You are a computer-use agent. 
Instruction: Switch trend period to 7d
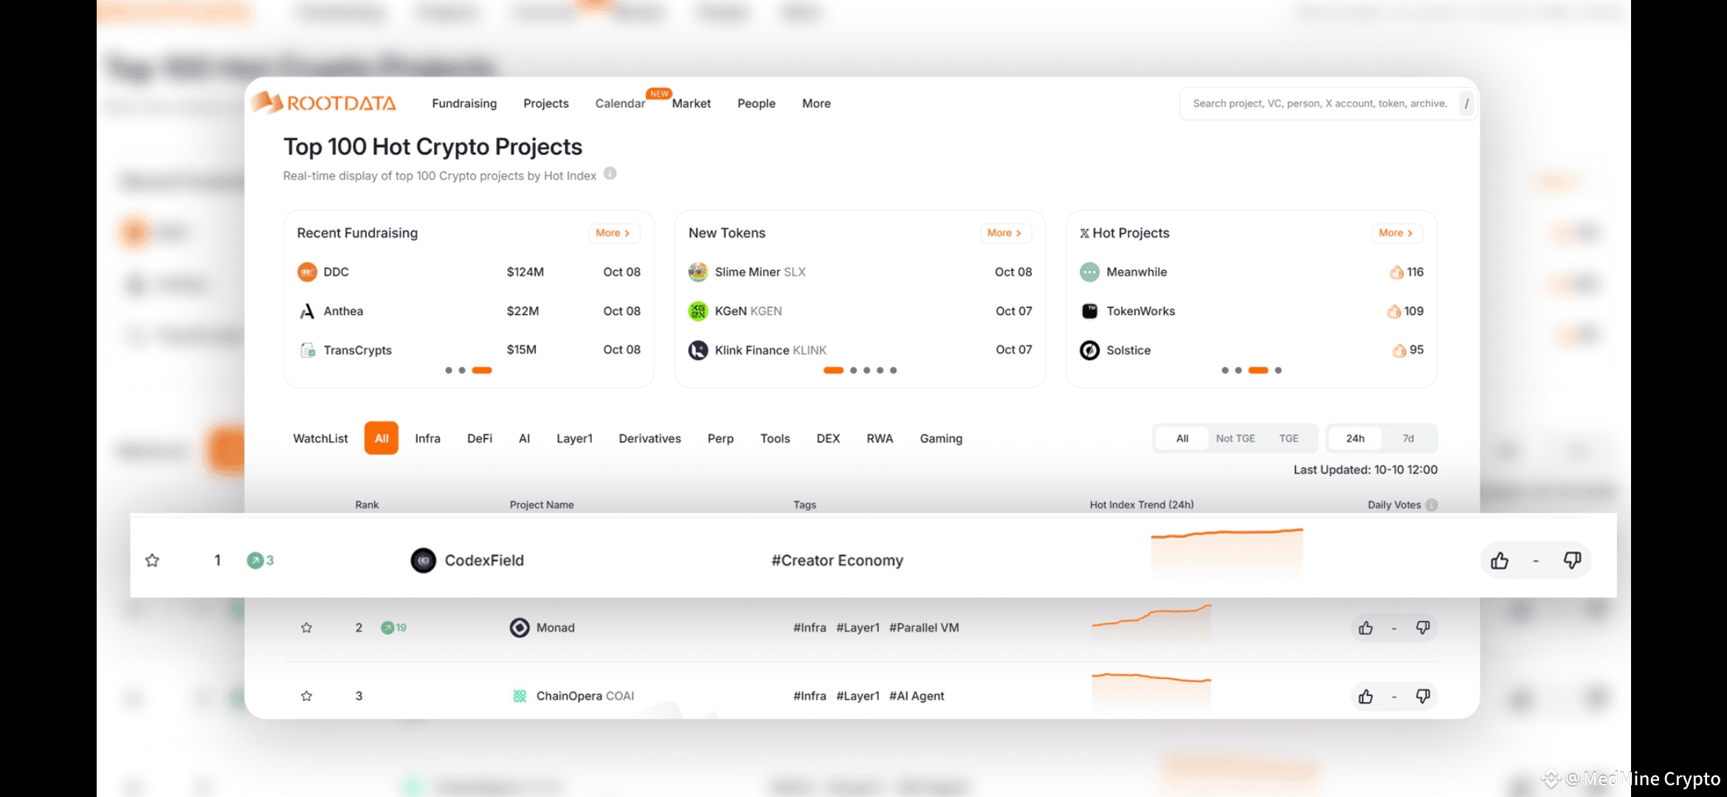click(x=1408, y=438)
